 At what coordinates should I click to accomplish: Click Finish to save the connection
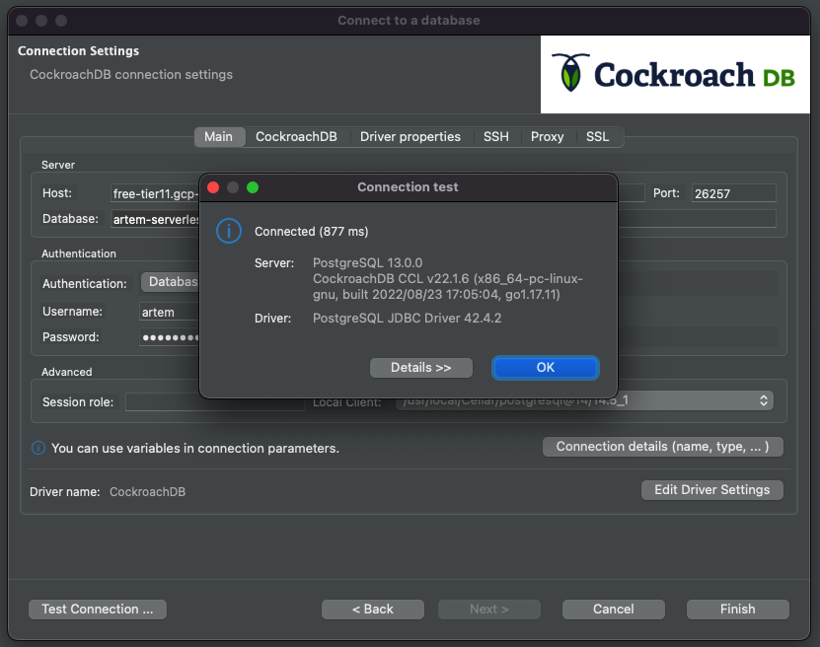[x=737, y=610]
